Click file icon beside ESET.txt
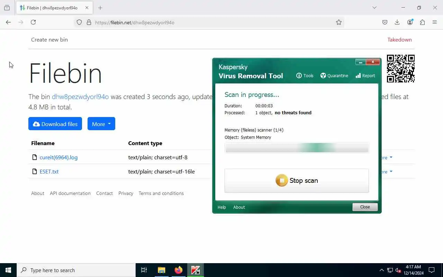 [x=35, y=171]
